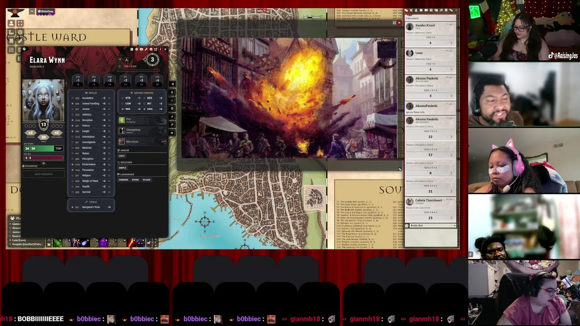This screenshot has width=580, height=326.
Task: Toggle CHA saving throw proficiency circle
Action: (144, 109)
